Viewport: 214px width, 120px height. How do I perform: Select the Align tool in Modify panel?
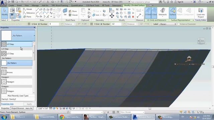pyautogui.click(x=112, y=10)
